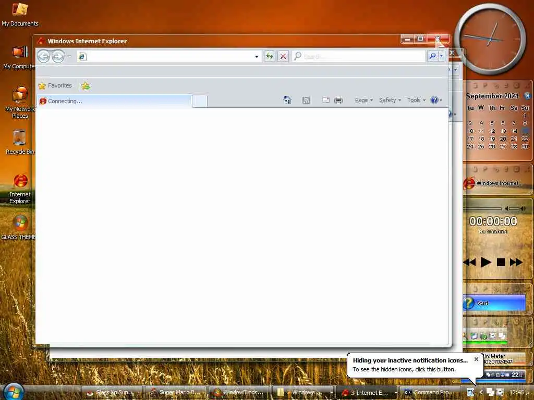Click Fast forward in WinAmp widget
The image size is (534, 400).
[x=516, y=262]
